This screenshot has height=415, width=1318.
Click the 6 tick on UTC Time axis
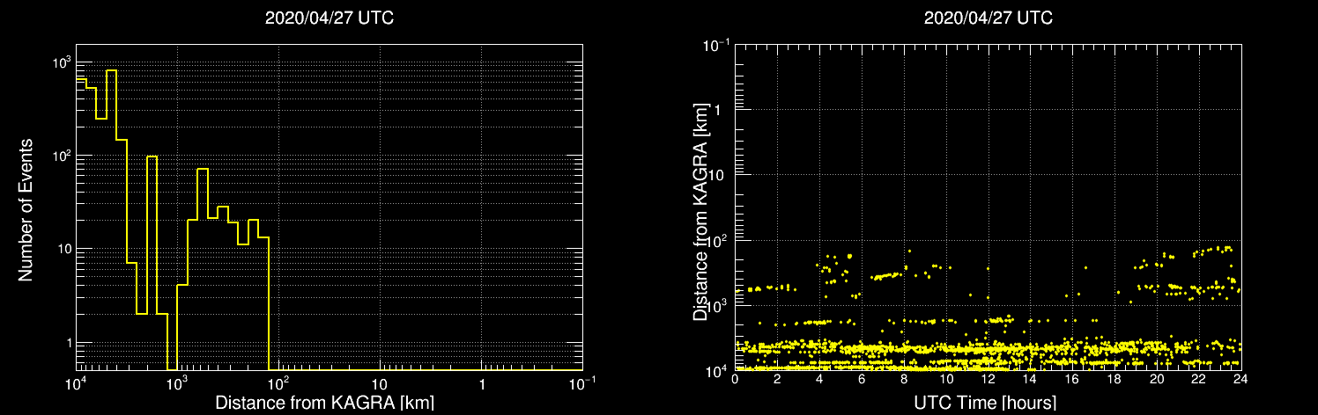862,379
